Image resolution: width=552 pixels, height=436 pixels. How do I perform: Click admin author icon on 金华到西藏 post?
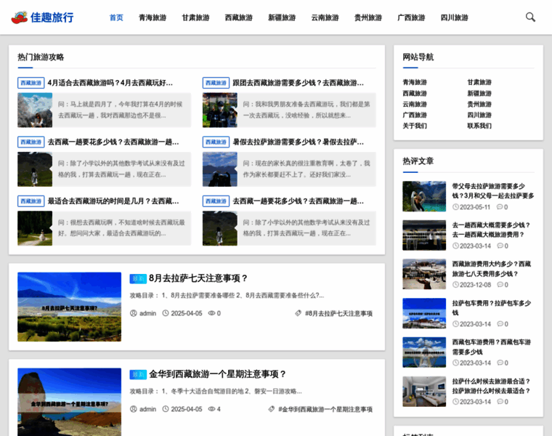click(134, 409)
